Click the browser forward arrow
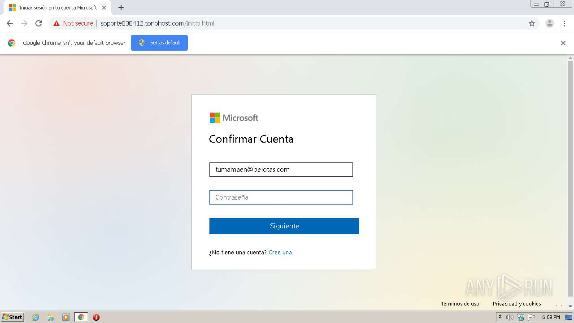The width and height of the screenshot is (574, 323). [x=24, y=23]
